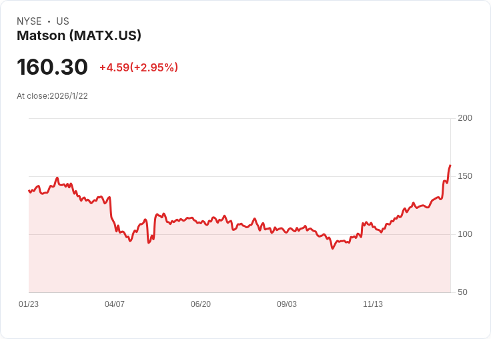Click the US market label
This screenshot has width=491, height=339.
63,21
